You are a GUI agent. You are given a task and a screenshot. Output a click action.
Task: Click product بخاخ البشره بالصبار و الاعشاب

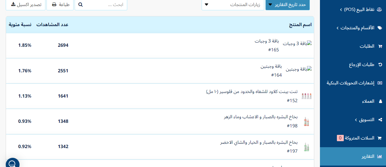point(261,117)
